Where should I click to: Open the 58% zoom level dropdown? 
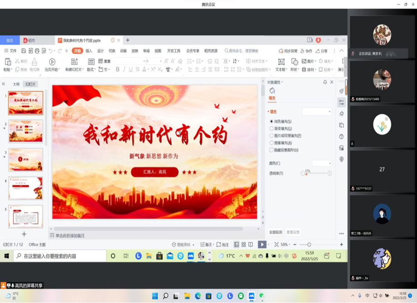coord(285,245)
